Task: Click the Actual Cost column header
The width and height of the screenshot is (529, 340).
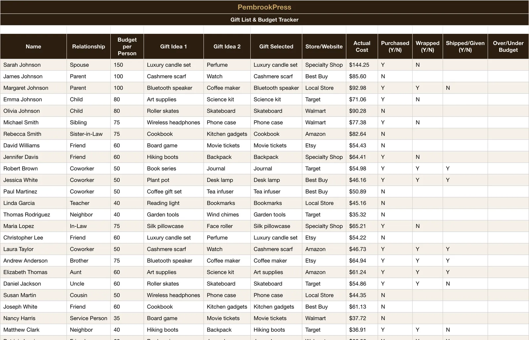Action: (362, 47)
